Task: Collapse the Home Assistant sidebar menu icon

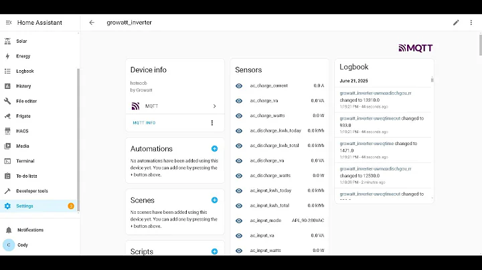Action: pos(9,23)
